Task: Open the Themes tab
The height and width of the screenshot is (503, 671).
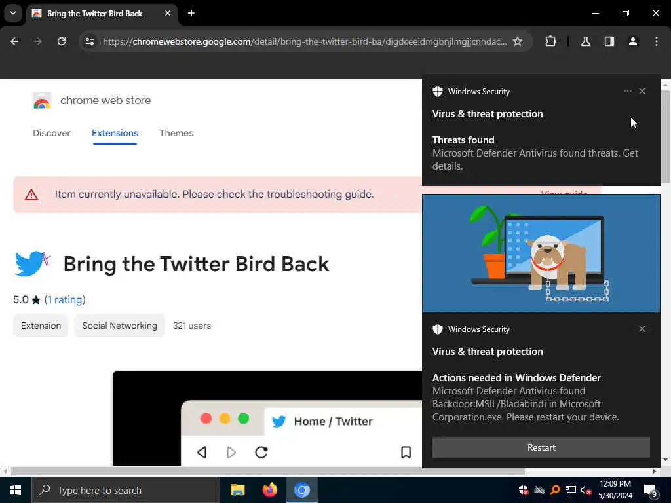Action: (176, 133)
